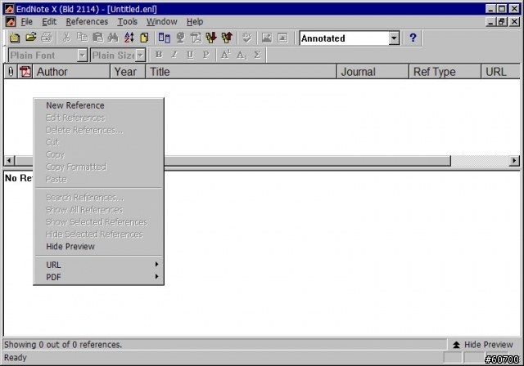Sort by the Ref Type column header
The height and width of the screenshot is (366, 524).
click(x=445, y=72)
